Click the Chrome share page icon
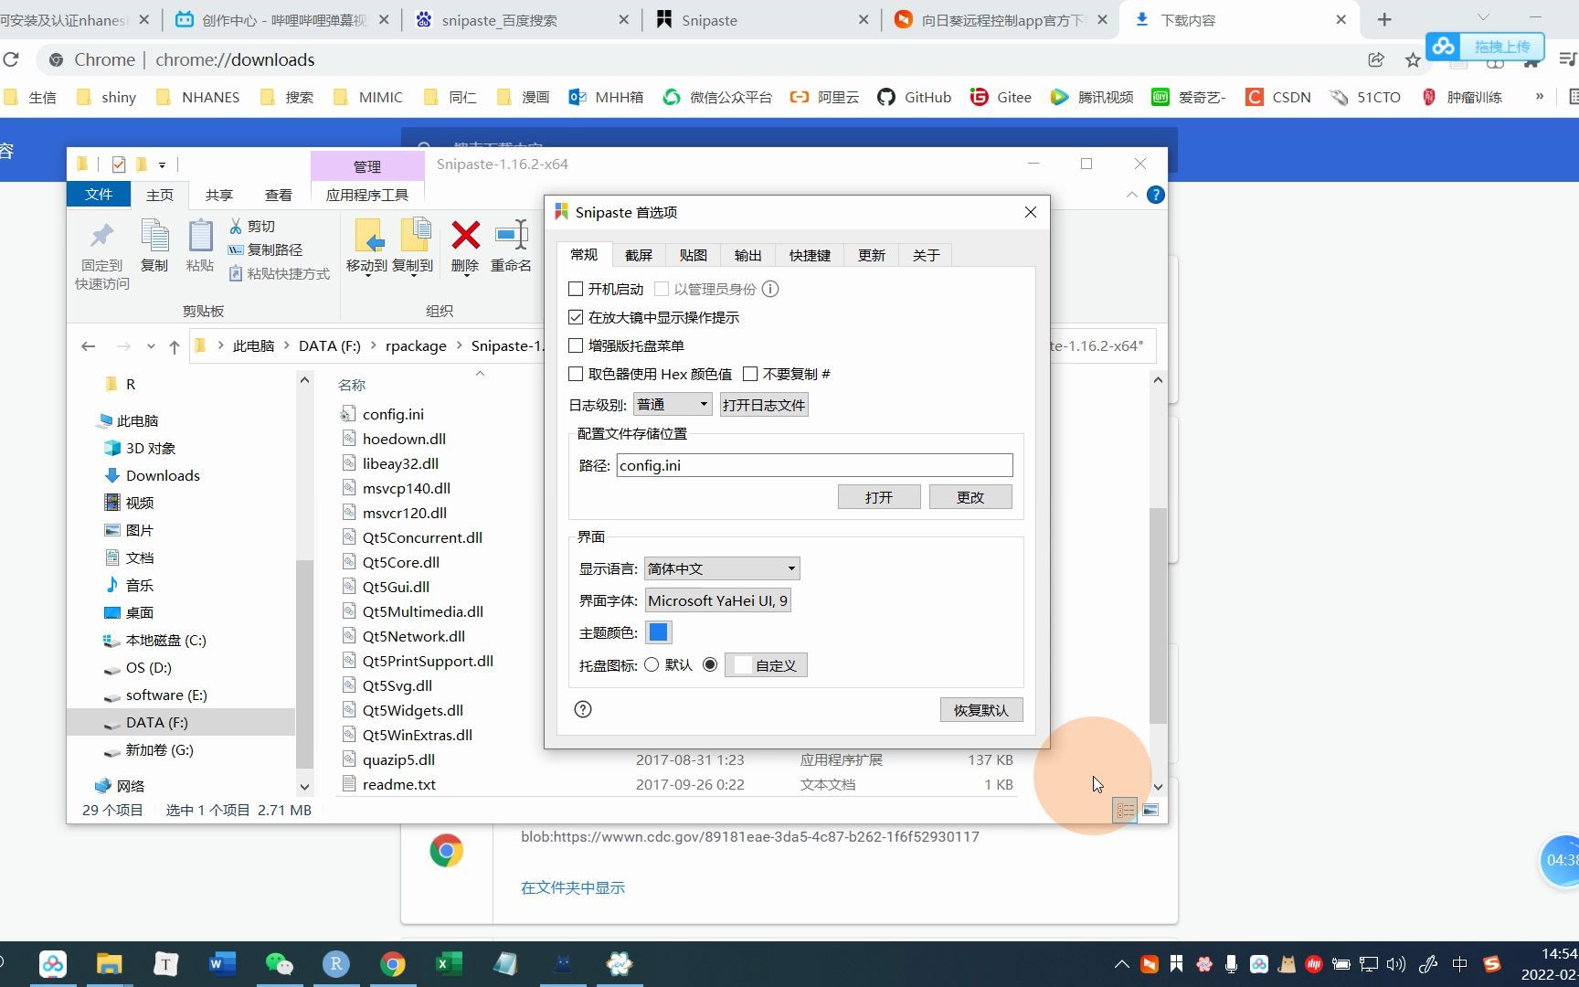 pos(1375,59)
